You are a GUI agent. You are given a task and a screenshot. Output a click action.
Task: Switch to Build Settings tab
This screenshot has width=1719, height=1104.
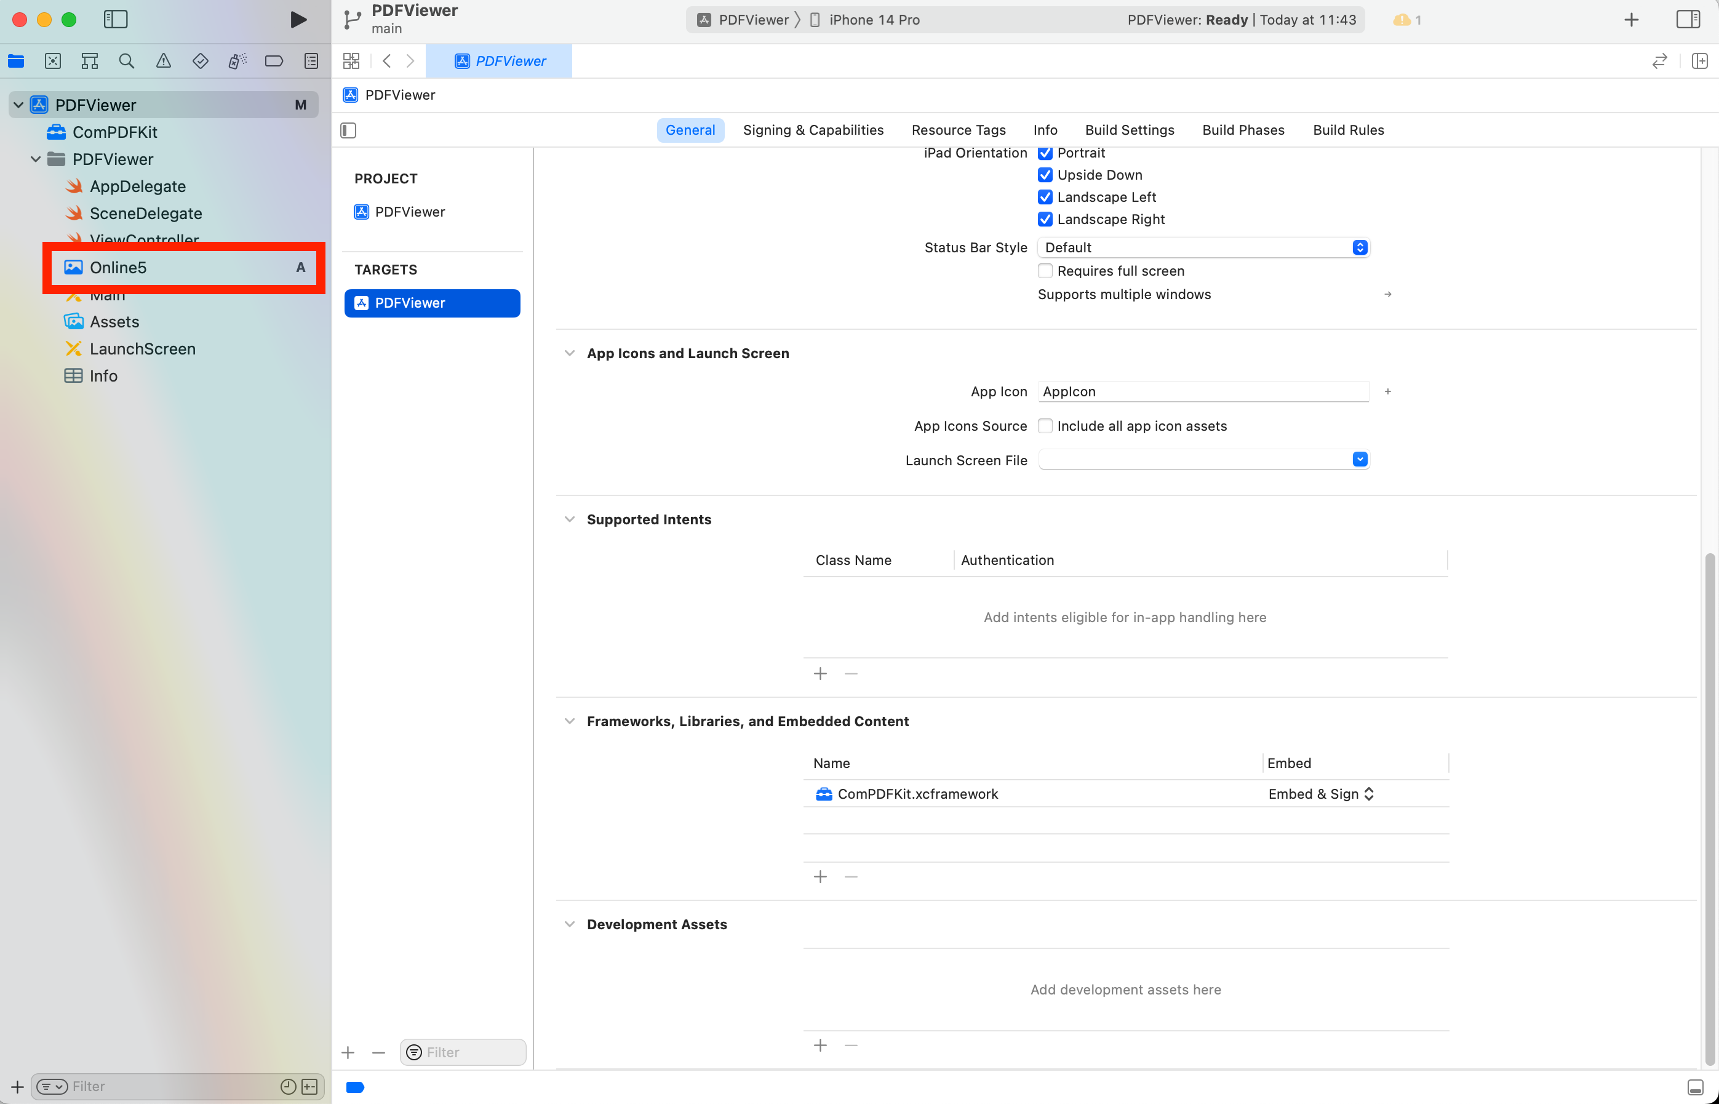pos(1129,130)
